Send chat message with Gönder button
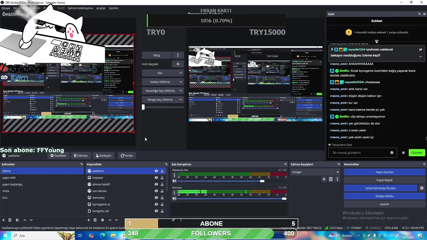Viewport: 427px width, 240px height. click(x=417, y=153)
